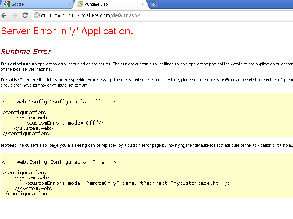Click 'on the local server machine.' text

pyautogui.click(x=26, y=70)
